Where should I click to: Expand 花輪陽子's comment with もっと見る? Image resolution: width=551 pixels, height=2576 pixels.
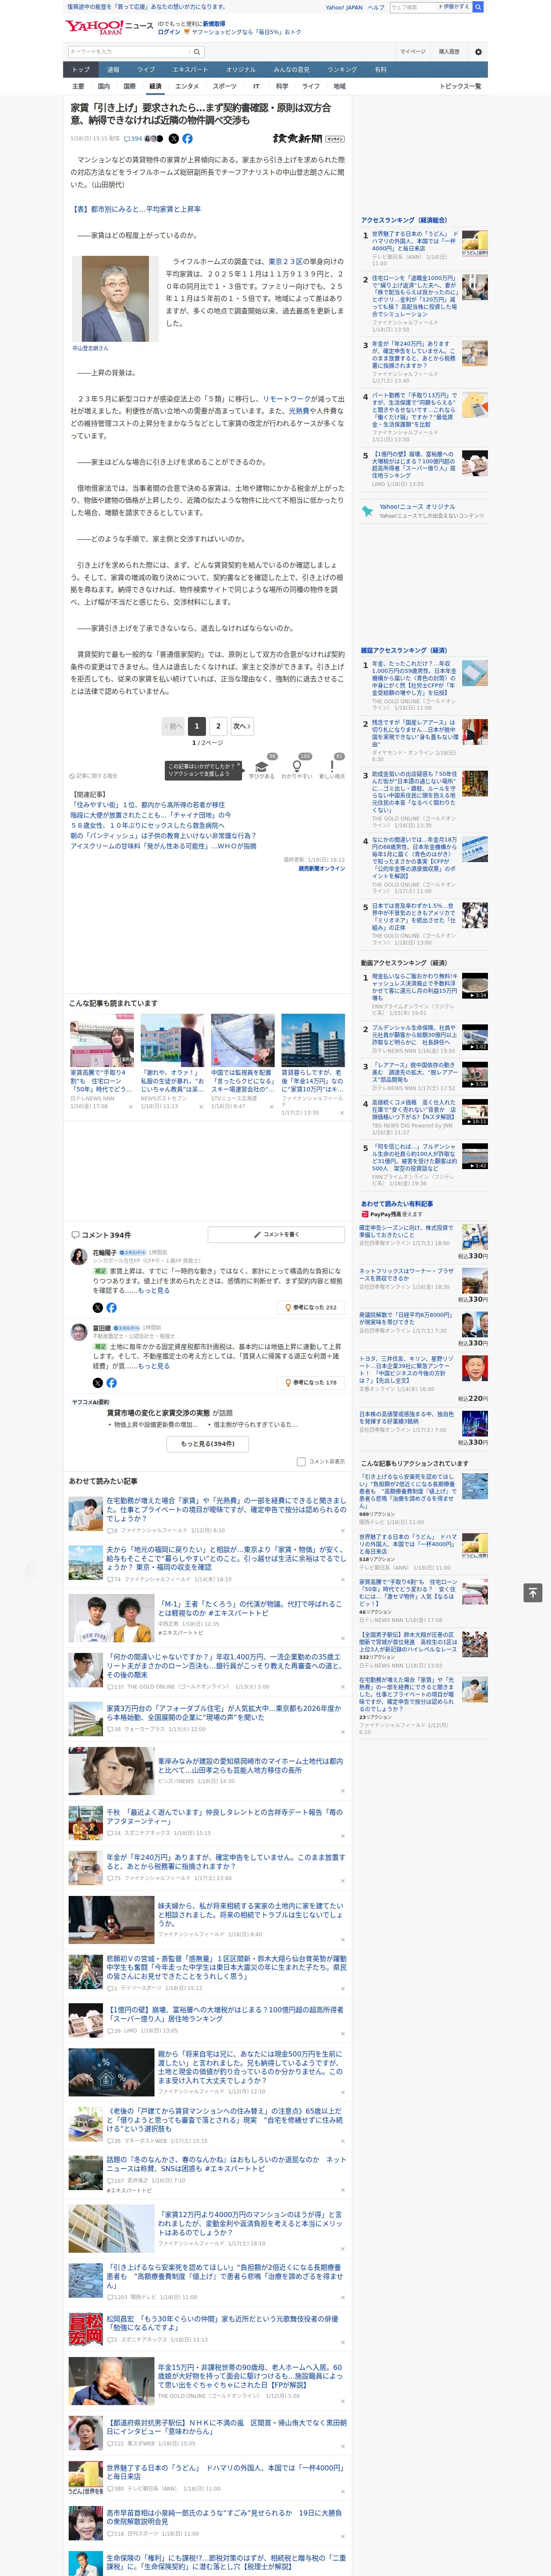pos(154,1290)
